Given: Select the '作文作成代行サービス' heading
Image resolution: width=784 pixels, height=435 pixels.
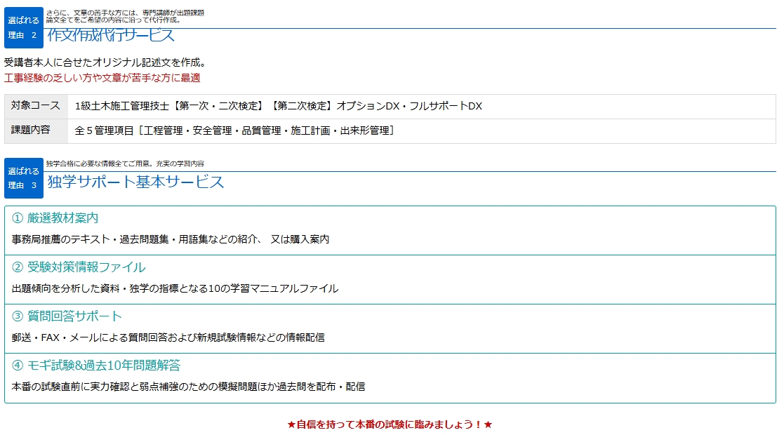Looking at the screenshot, I should (111, 35).
